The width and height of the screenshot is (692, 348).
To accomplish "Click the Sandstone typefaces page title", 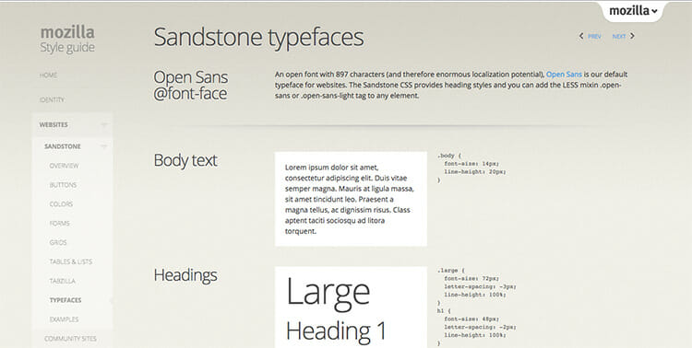I will click(258, 38).
